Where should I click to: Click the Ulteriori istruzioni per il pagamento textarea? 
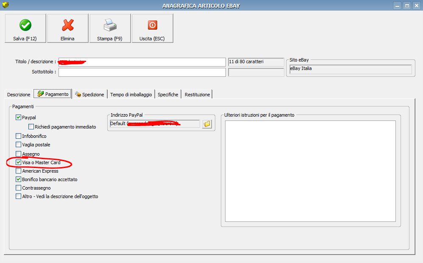tap(310, 171)
